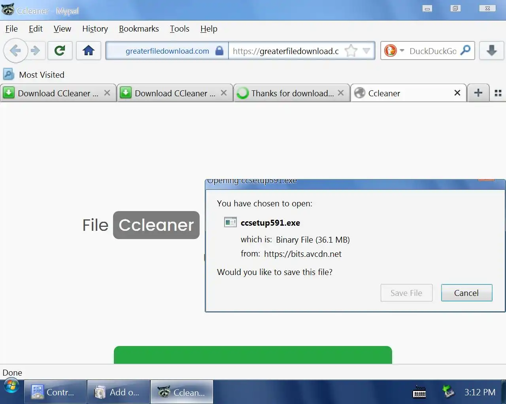
Task: Click the Thanks for download loading spinner
Action: point(242,93)
